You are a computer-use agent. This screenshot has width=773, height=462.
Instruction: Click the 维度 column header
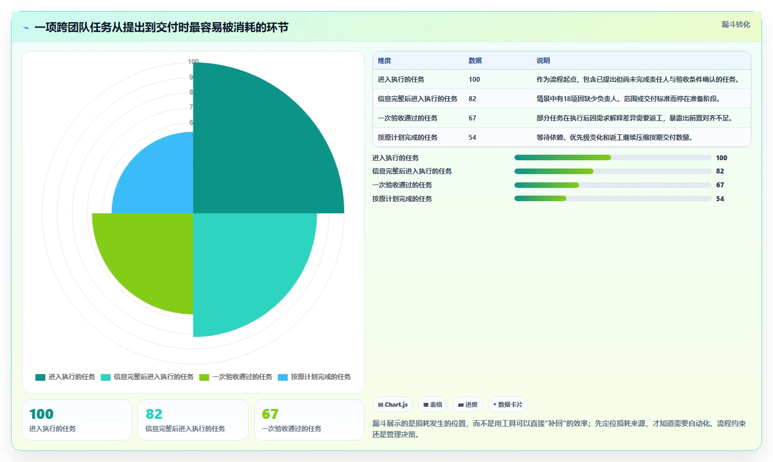(385, 61)
